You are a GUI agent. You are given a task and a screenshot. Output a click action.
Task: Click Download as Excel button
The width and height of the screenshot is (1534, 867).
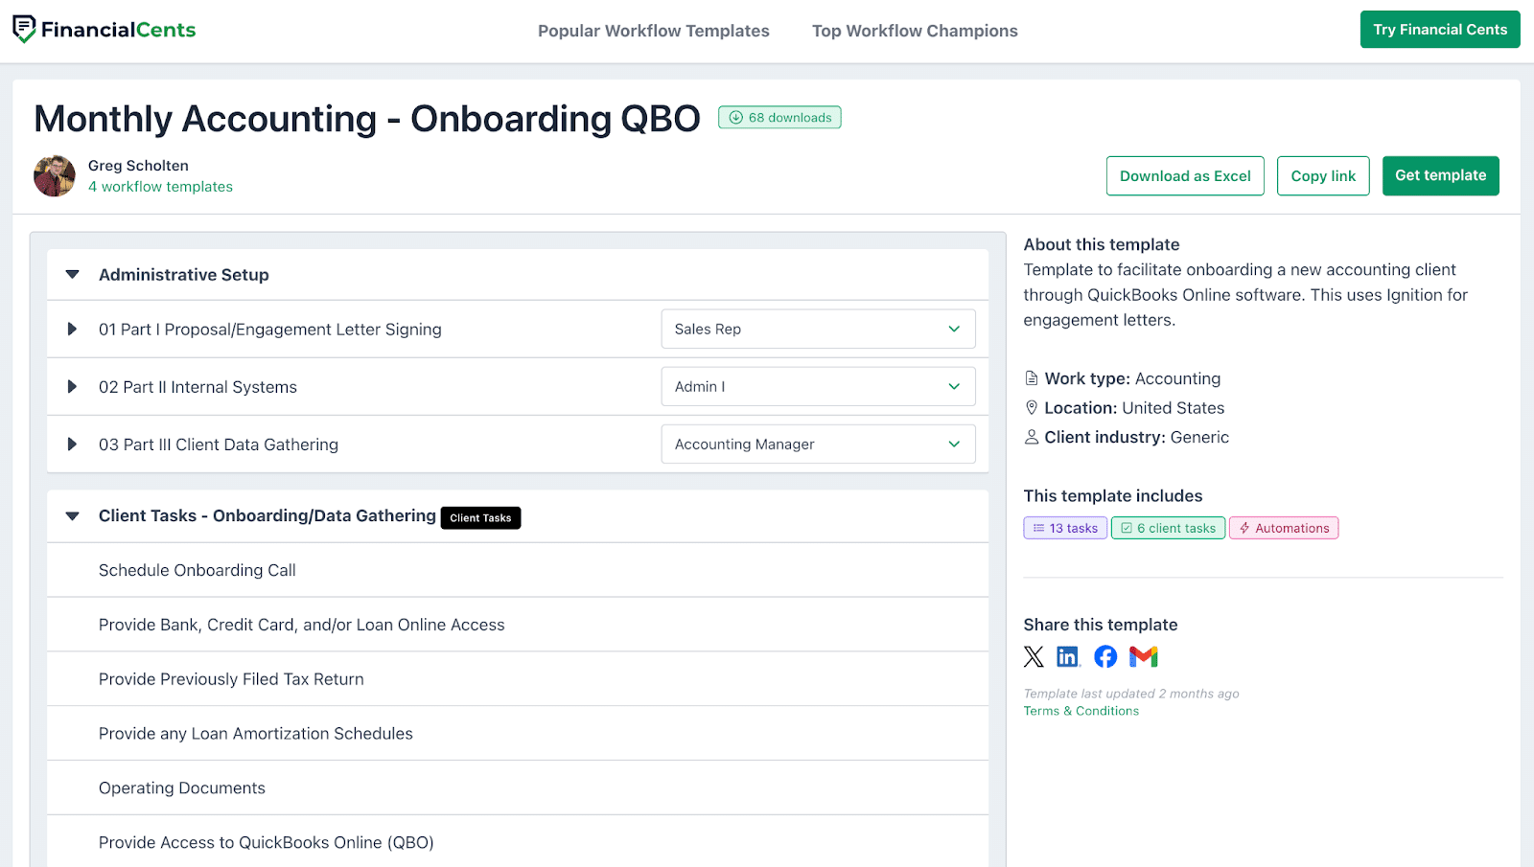(1185, 176)
